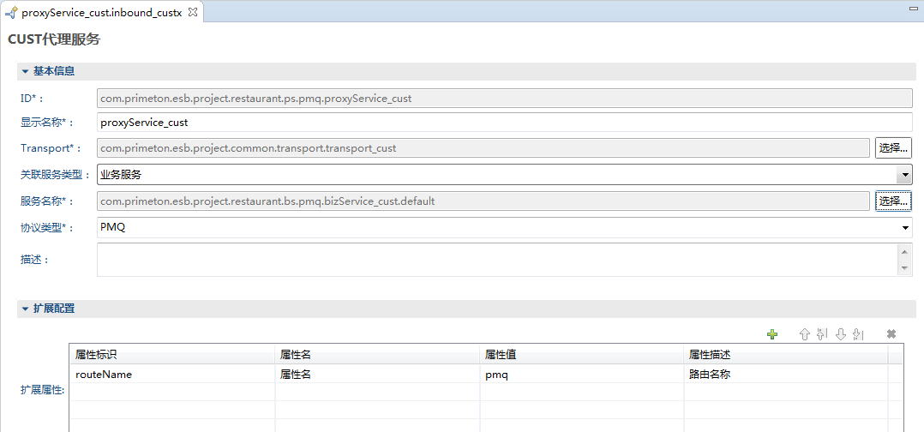Click into the 描述 text area
This screenshot has height=432, width=924.
click(x=495, y=259)
